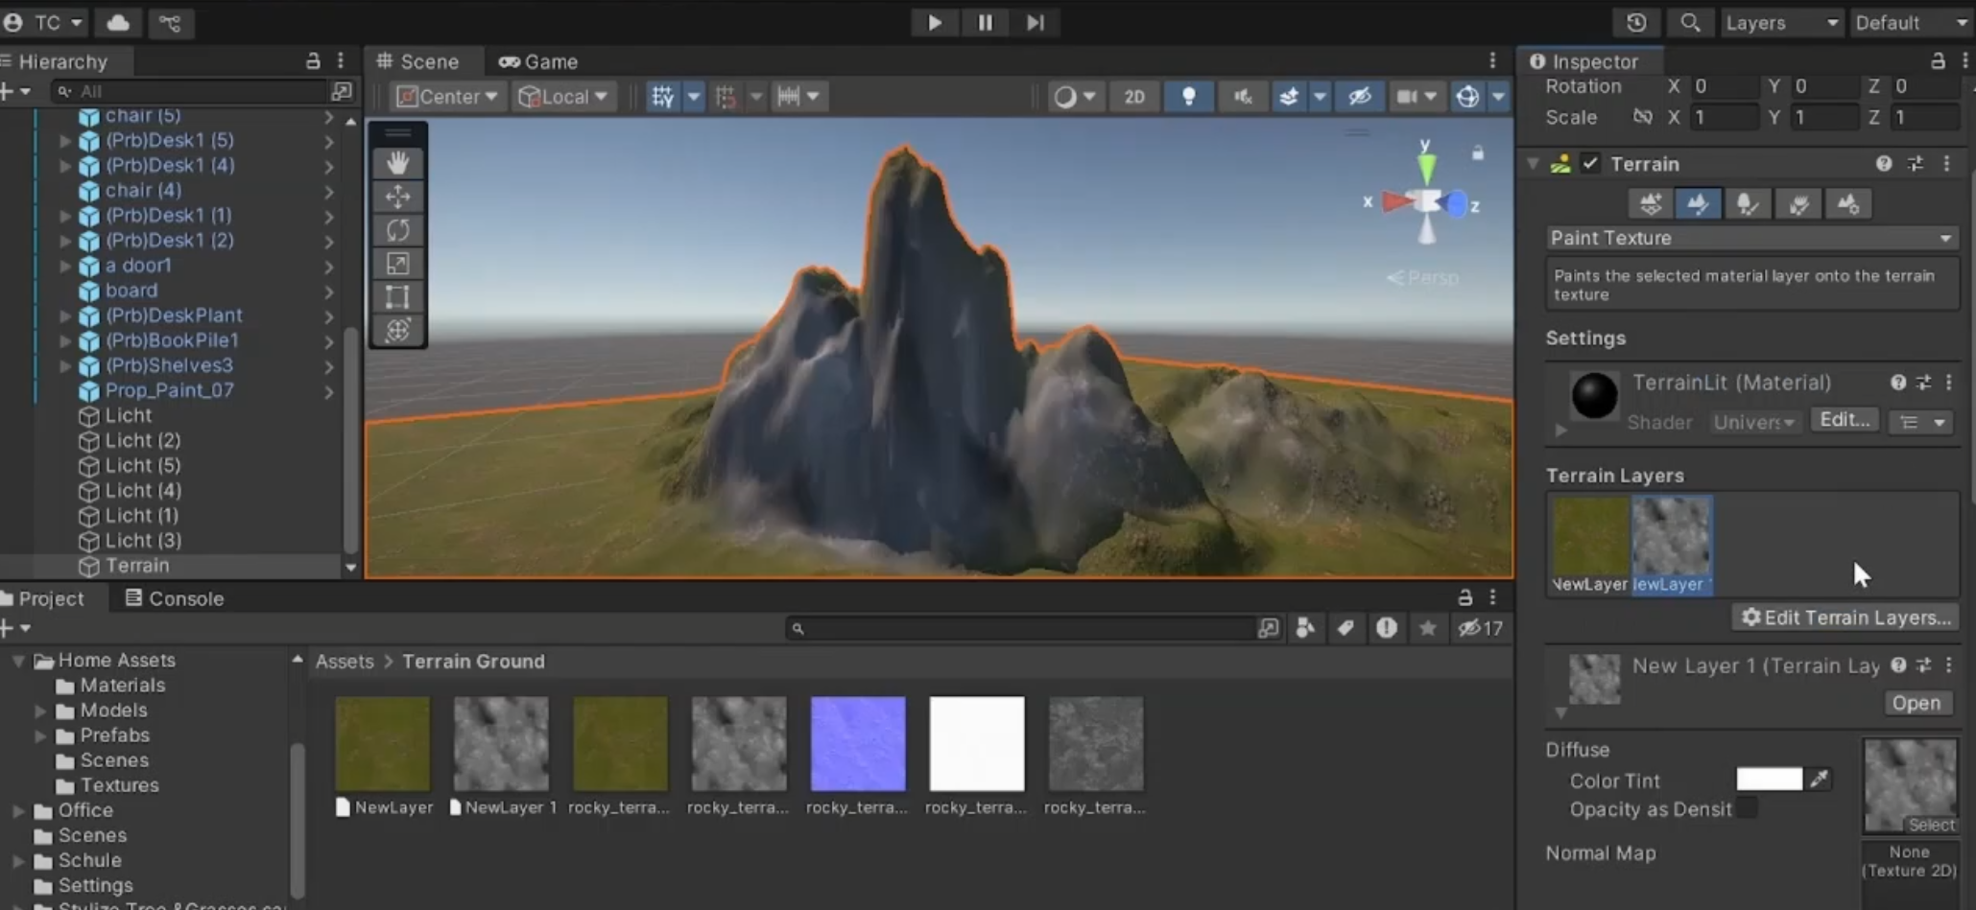
Task: Select the Rect transform tool
Action: coord(398,297)
